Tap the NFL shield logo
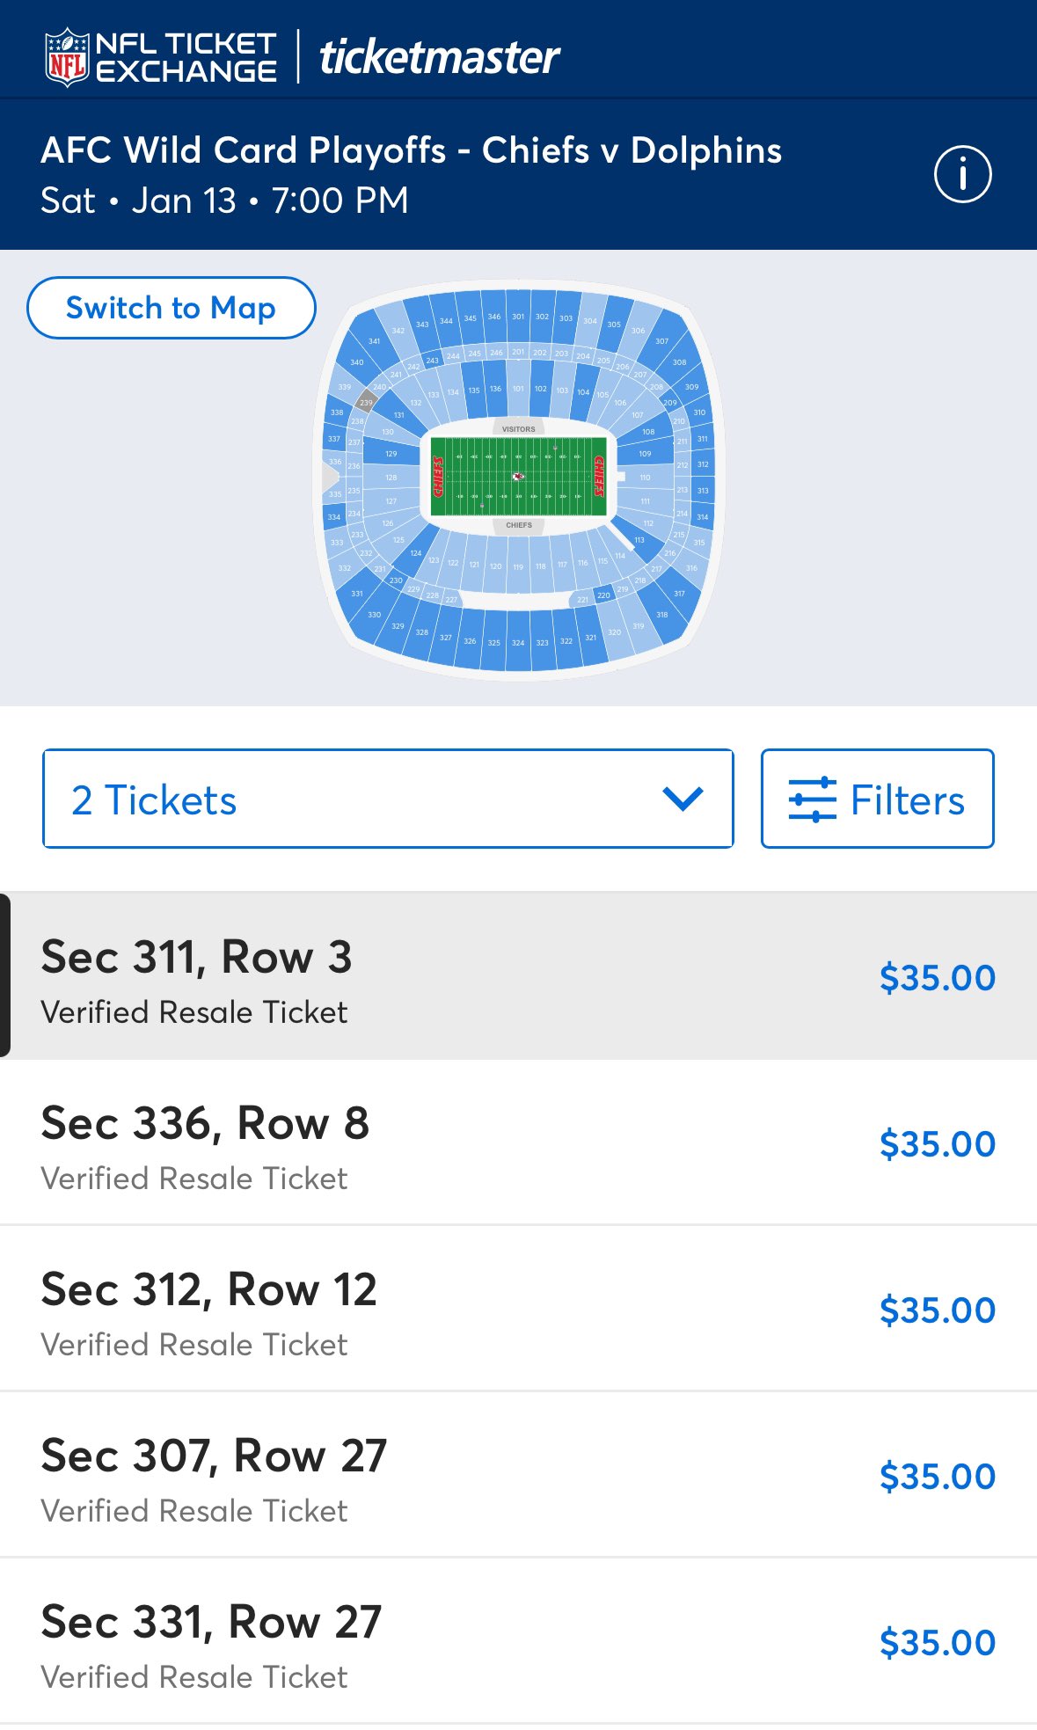The height and width of the screenshot is (1730, 1037). coord(68,57)
